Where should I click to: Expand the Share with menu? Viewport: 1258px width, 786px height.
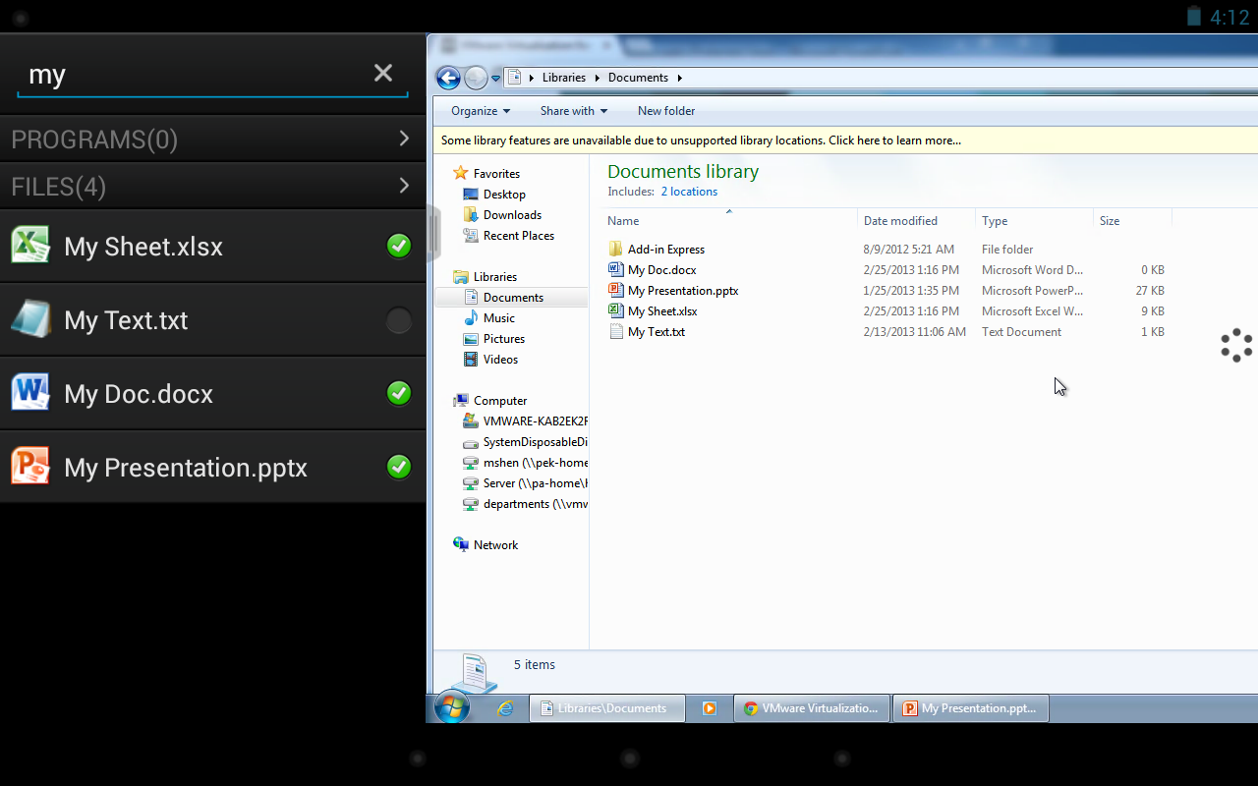pyautogui.click(x=573, y=111)
